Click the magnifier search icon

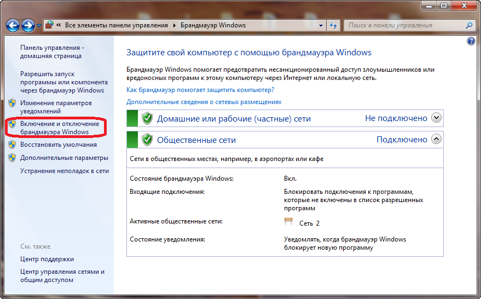(469, 26)
